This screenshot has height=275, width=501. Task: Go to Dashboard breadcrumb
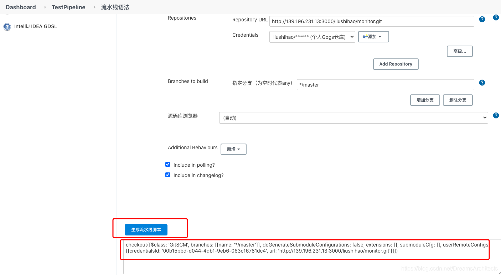(x=21, y=7)
